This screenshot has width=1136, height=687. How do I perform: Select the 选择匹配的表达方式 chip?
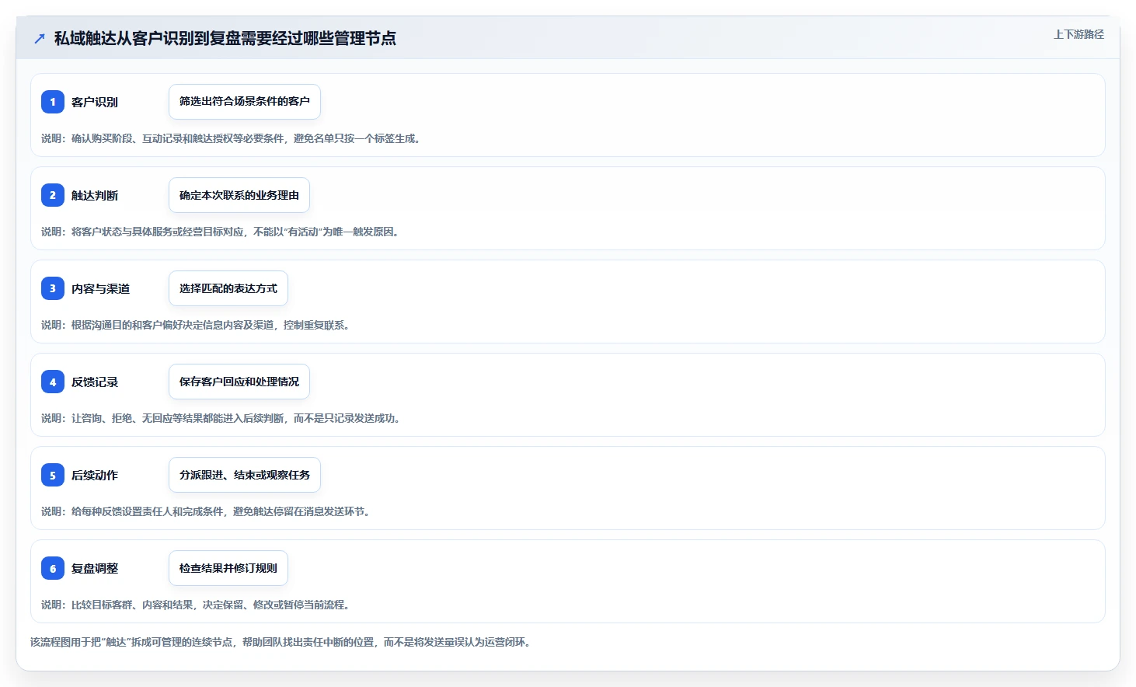click(228, 288)
